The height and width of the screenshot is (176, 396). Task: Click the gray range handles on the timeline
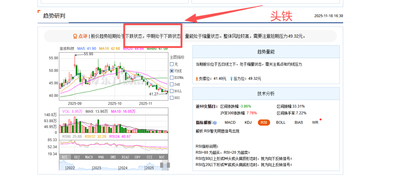pos(165,165)
